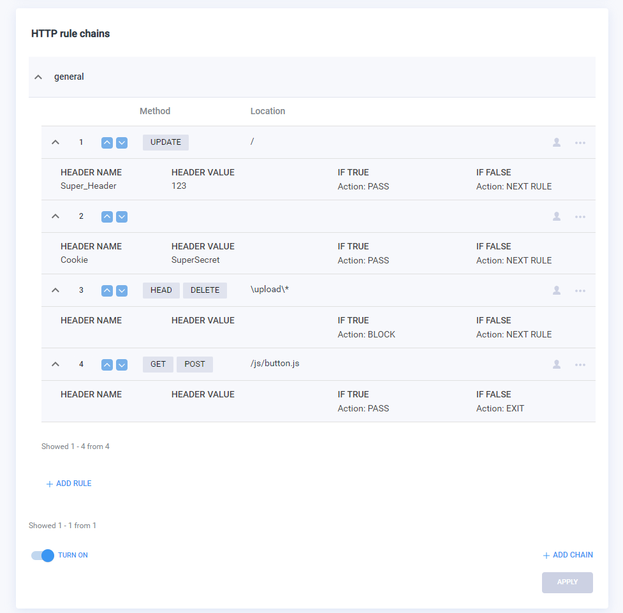Screen dimensions: 623x613
Task: Click Action: PASS in rule 4
Action: point(363,409)
